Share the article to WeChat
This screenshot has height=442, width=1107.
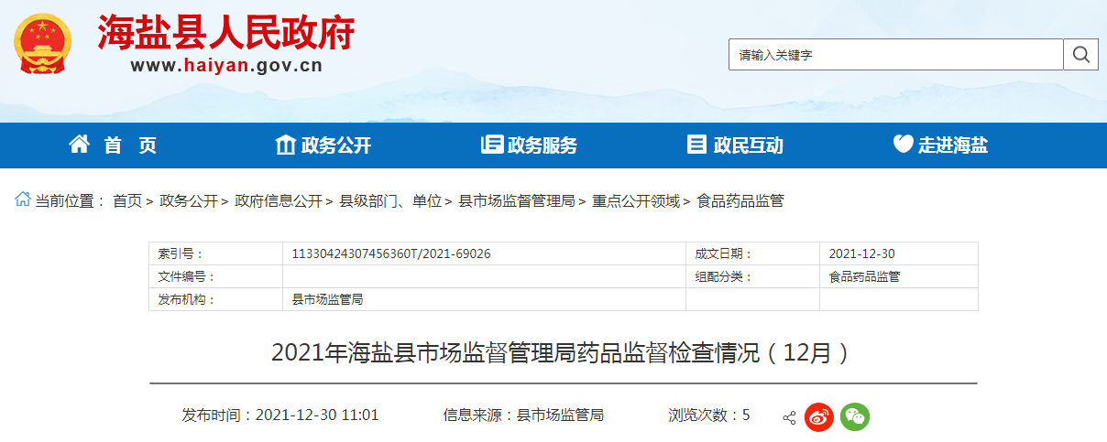click(855, 417)
